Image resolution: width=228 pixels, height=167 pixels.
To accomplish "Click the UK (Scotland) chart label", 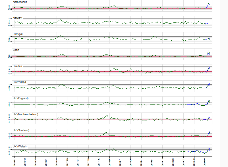I will pos(21,130).
